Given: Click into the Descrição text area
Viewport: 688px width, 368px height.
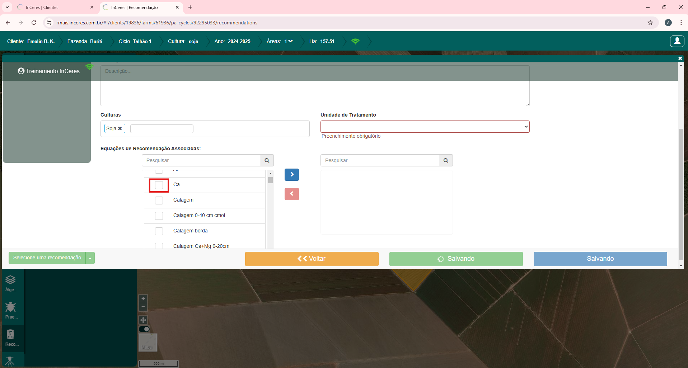Looking at the screenshot, I should 315,85.
